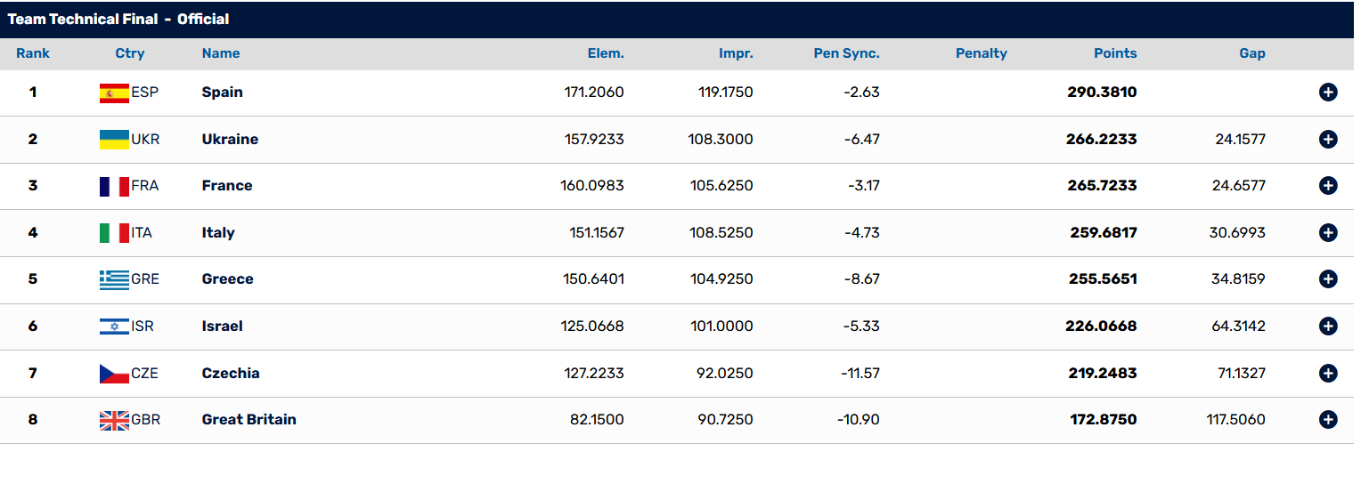
Task: Click the Elem. column header
Action: [606, 53]
